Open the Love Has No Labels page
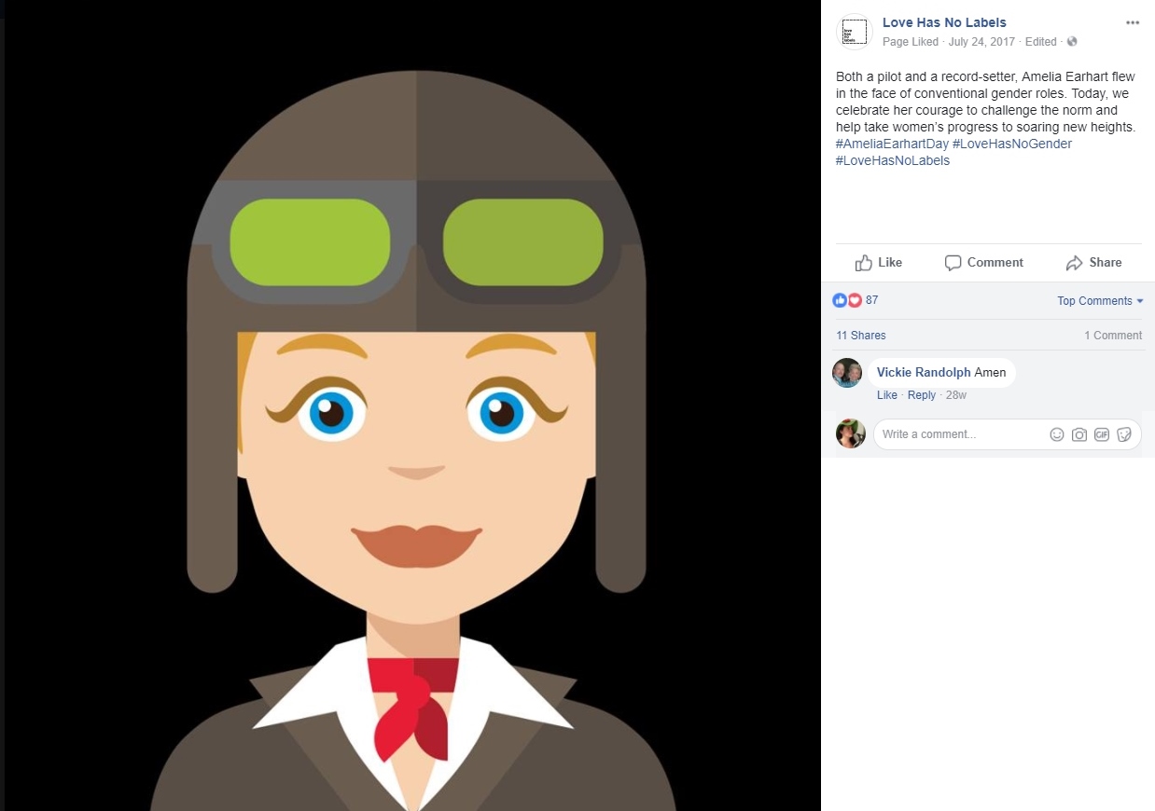Image resolution: width=1155 pixels, height=811 pixels. 944,22
